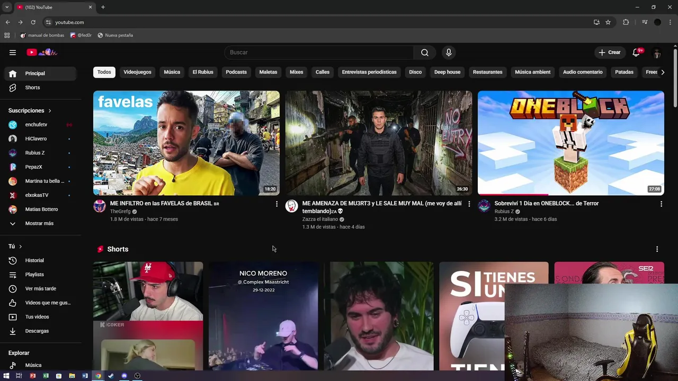Open the NICO MORENO short
Image resolution: width=678 pixels, height=381 pixels.
click(263, 316)
